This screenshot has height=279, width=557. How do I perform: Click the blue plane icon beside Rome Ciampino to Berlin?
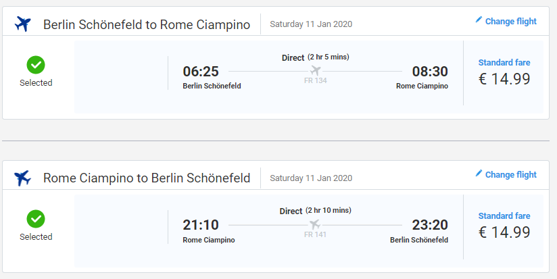[x=23, y=178]
